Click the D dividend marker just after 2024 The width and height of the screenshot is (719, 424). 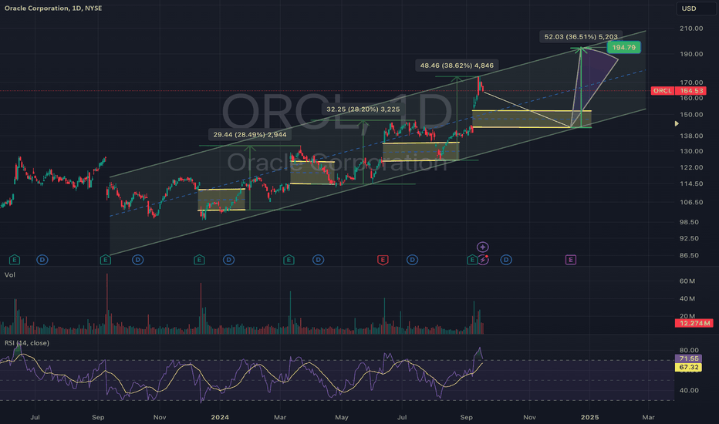click(x=228, y=260)
